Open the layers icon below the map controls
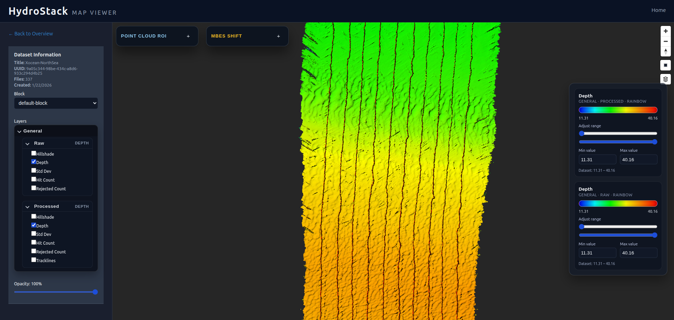The width and height of the screenshot is (674, 320). click(666, 79)
